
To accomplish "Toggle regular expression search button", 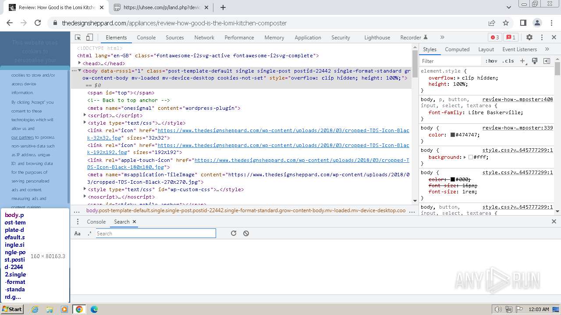I will [x=89, y=234].
